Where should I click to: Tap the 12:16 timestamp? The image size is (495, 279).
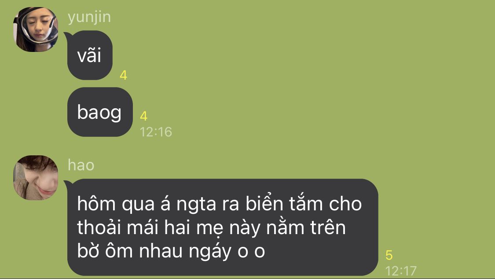[156, 132]
